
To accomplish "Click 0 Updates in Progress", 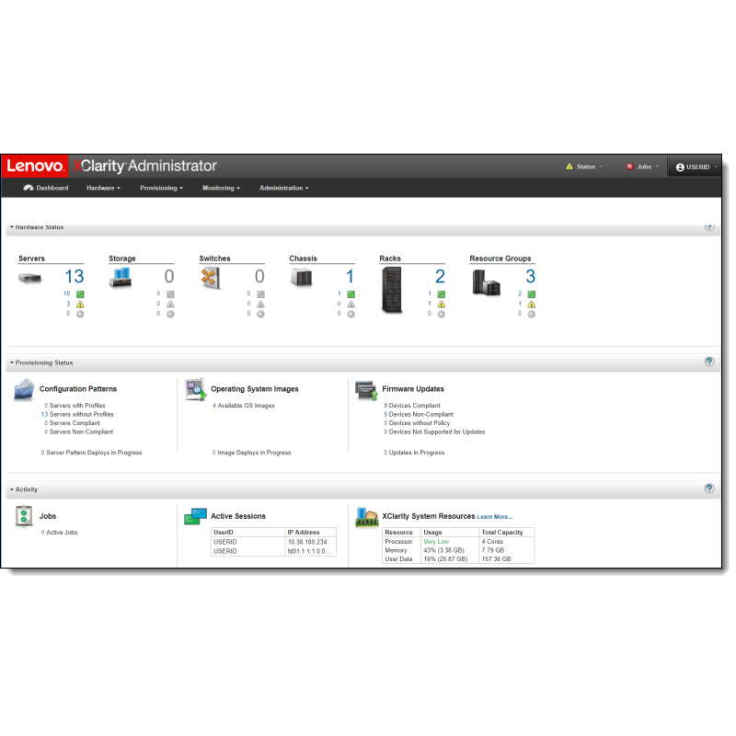I will coord(414,453).
